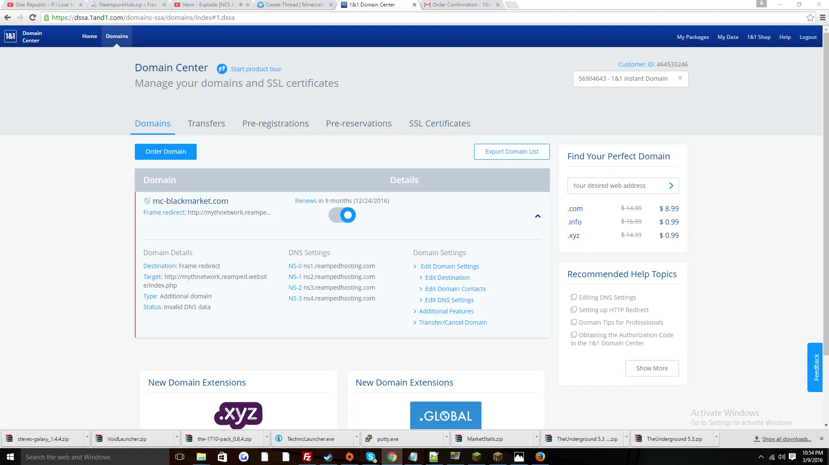
Task: Toggle auto-renew switch for mc-blackmarket.com
Action: click(x=342, y=215)
